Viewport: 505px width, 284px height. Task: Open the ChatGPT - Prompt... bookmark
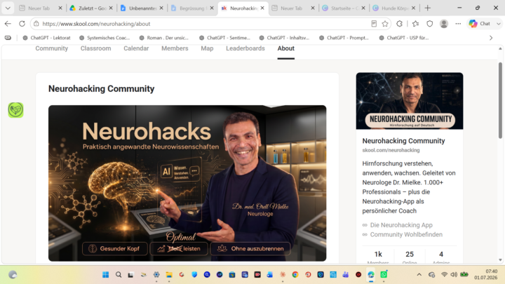point(344,38)
